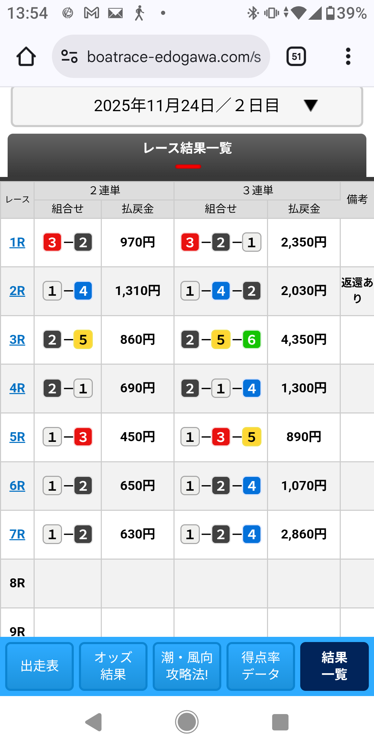Open the 3R race result link

click(x=17, y=340)
